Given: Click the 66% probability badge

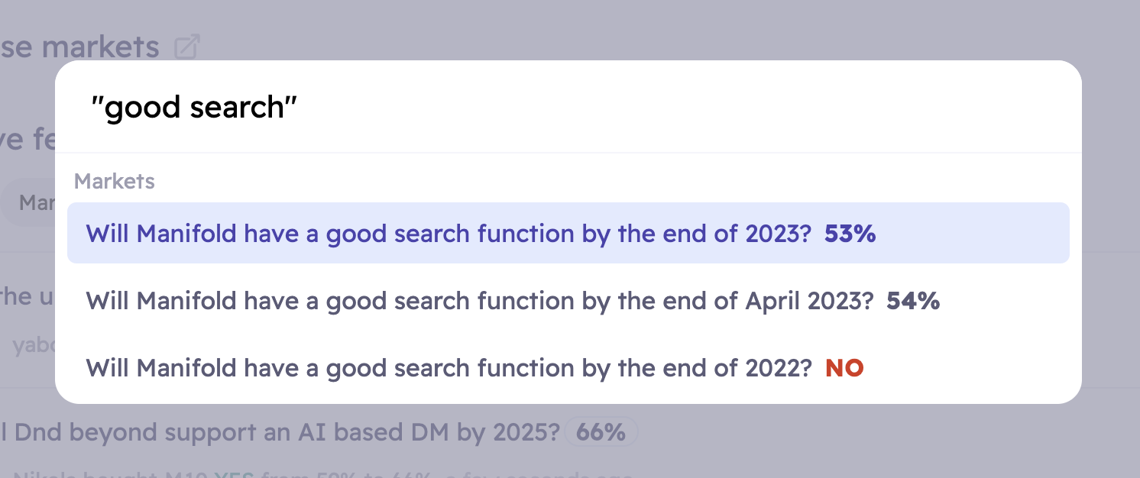Looking at the screenshot, I should pyautogui.click(x=601, y=433).
